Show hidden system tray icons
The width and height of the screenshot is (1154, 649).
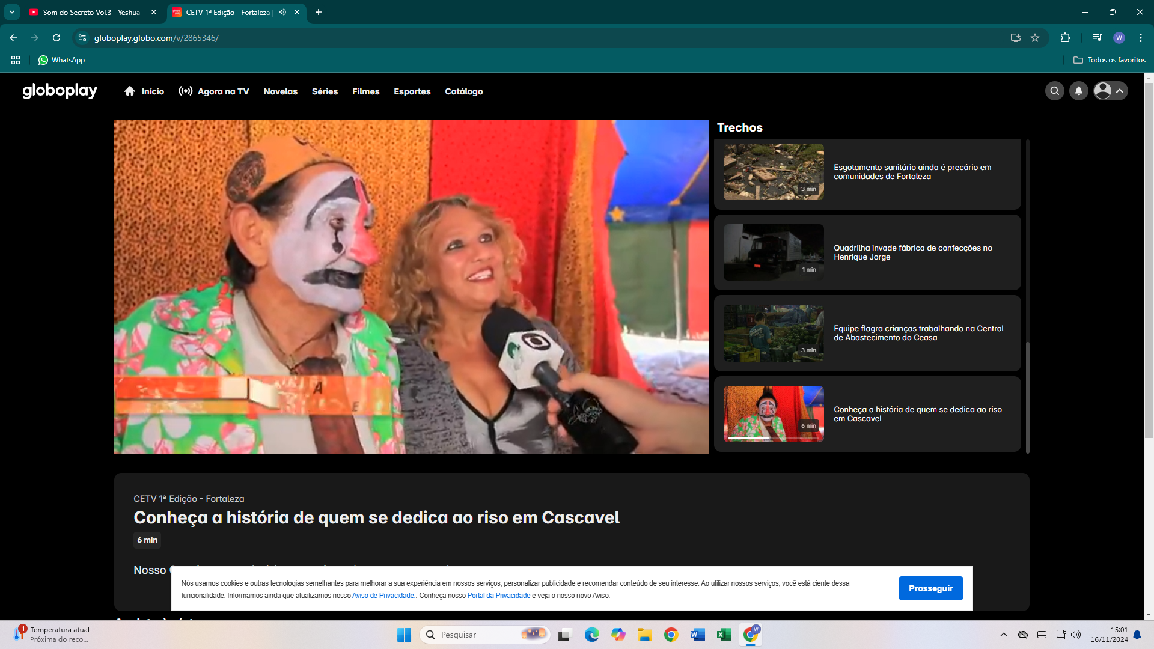pos(1003,635)
